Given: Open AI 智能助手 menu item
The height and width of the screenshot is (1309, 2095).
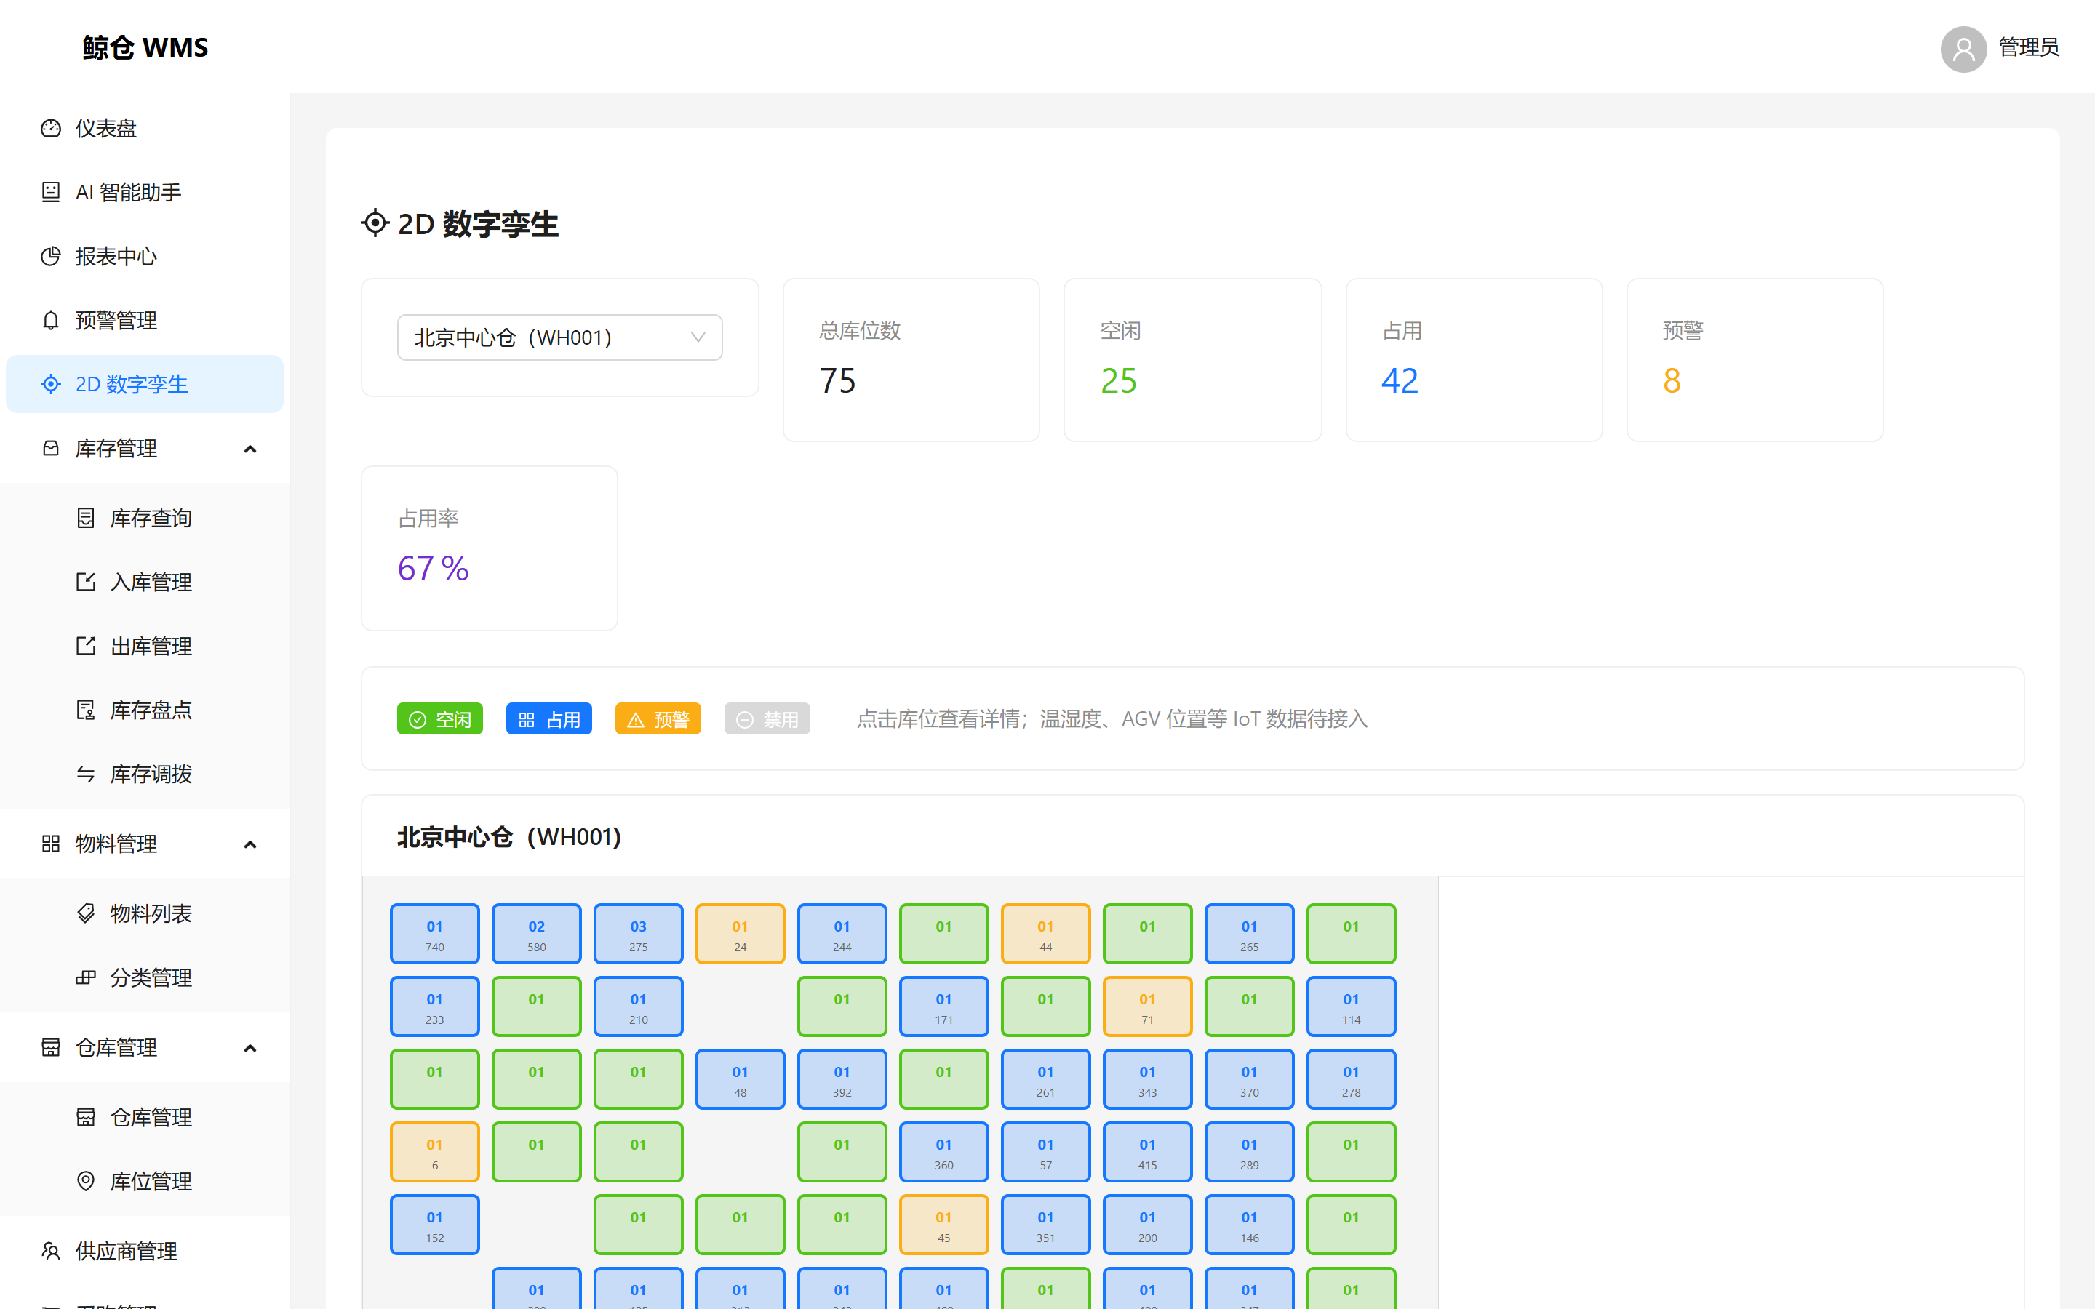Looking at the screenshot, I should pyautogui.click(x=145, y=192).
